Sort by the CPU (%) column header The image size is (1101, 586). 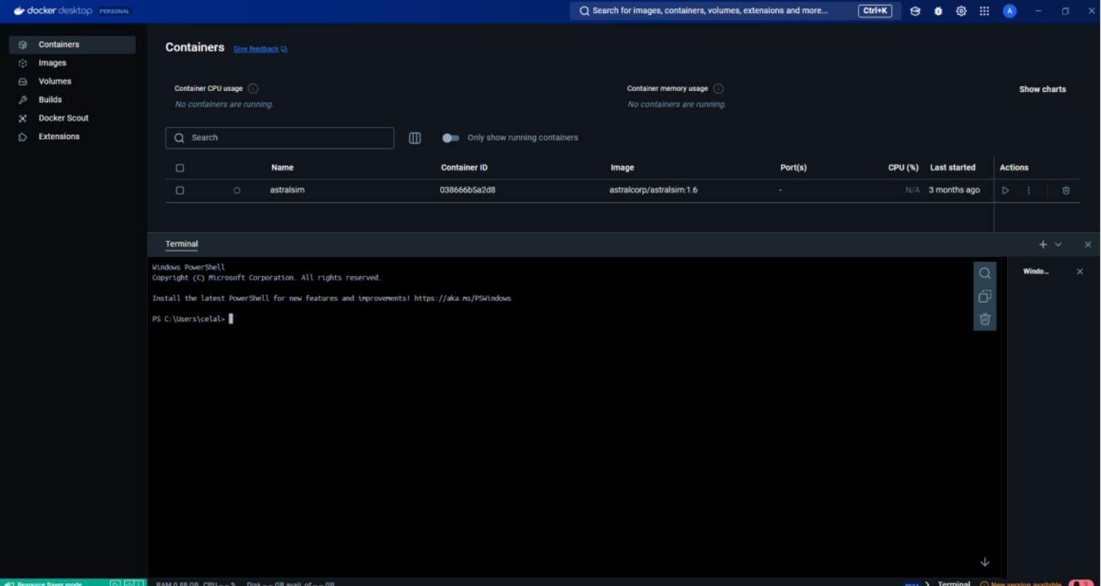click(903, 168)
